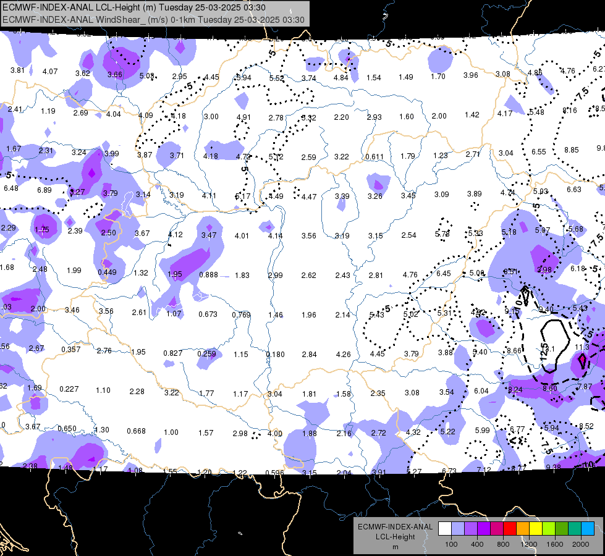Select the white legend swatch
Screen dimensions: 605x556
pos(444,529)
